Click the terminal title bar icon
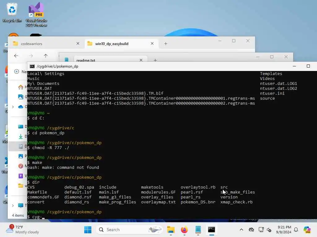 [x=32, y=66]
